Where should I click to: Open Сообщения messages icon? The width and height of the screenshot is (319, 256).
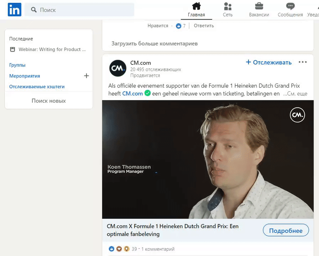290,6
